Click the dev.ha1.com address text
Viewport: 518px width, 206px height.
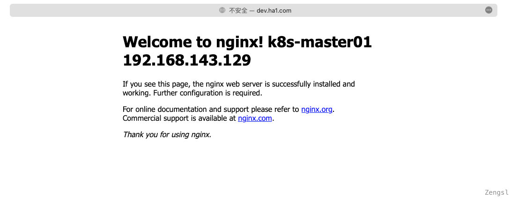274,10
